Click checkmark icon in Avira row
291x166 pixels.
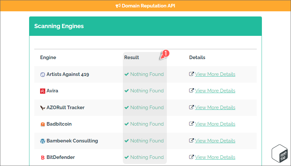(126, 91)
